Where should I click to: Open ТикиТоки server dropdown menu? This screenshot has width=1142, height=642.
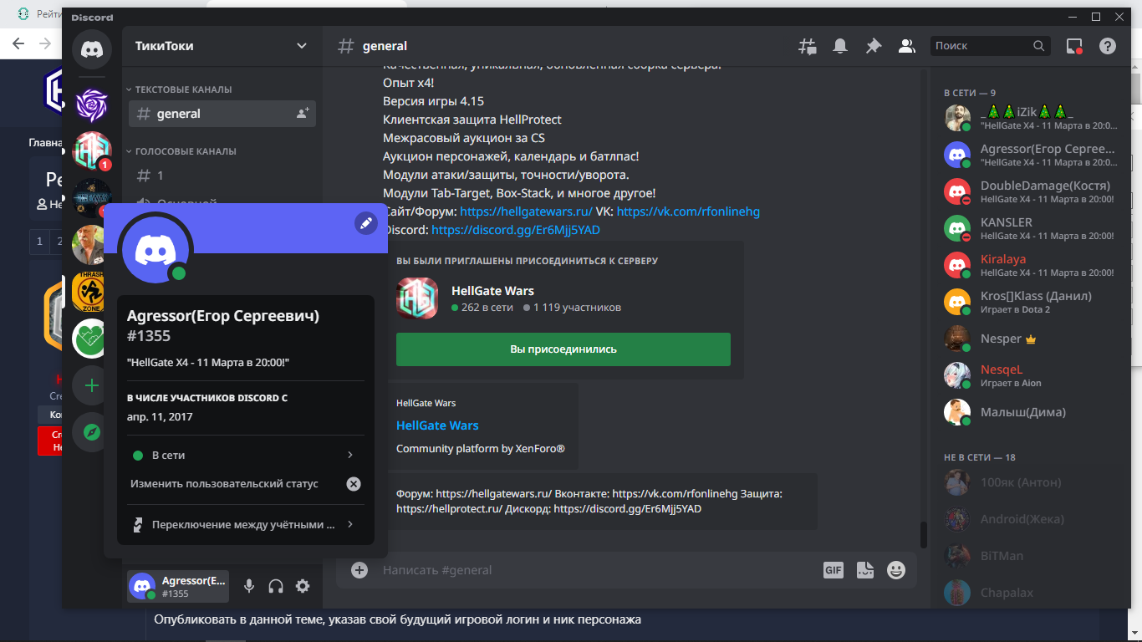(222, 46)
